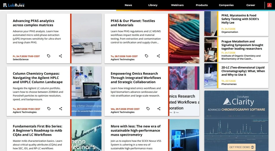Click the PFAS analytics instrument thumbnail
This screenshot has height=151, width=275.
(x=86, y=38)
